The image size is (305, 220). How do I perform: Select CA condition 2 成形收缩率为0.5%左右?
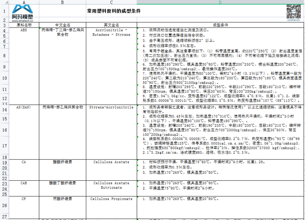[x=220, y=167]
